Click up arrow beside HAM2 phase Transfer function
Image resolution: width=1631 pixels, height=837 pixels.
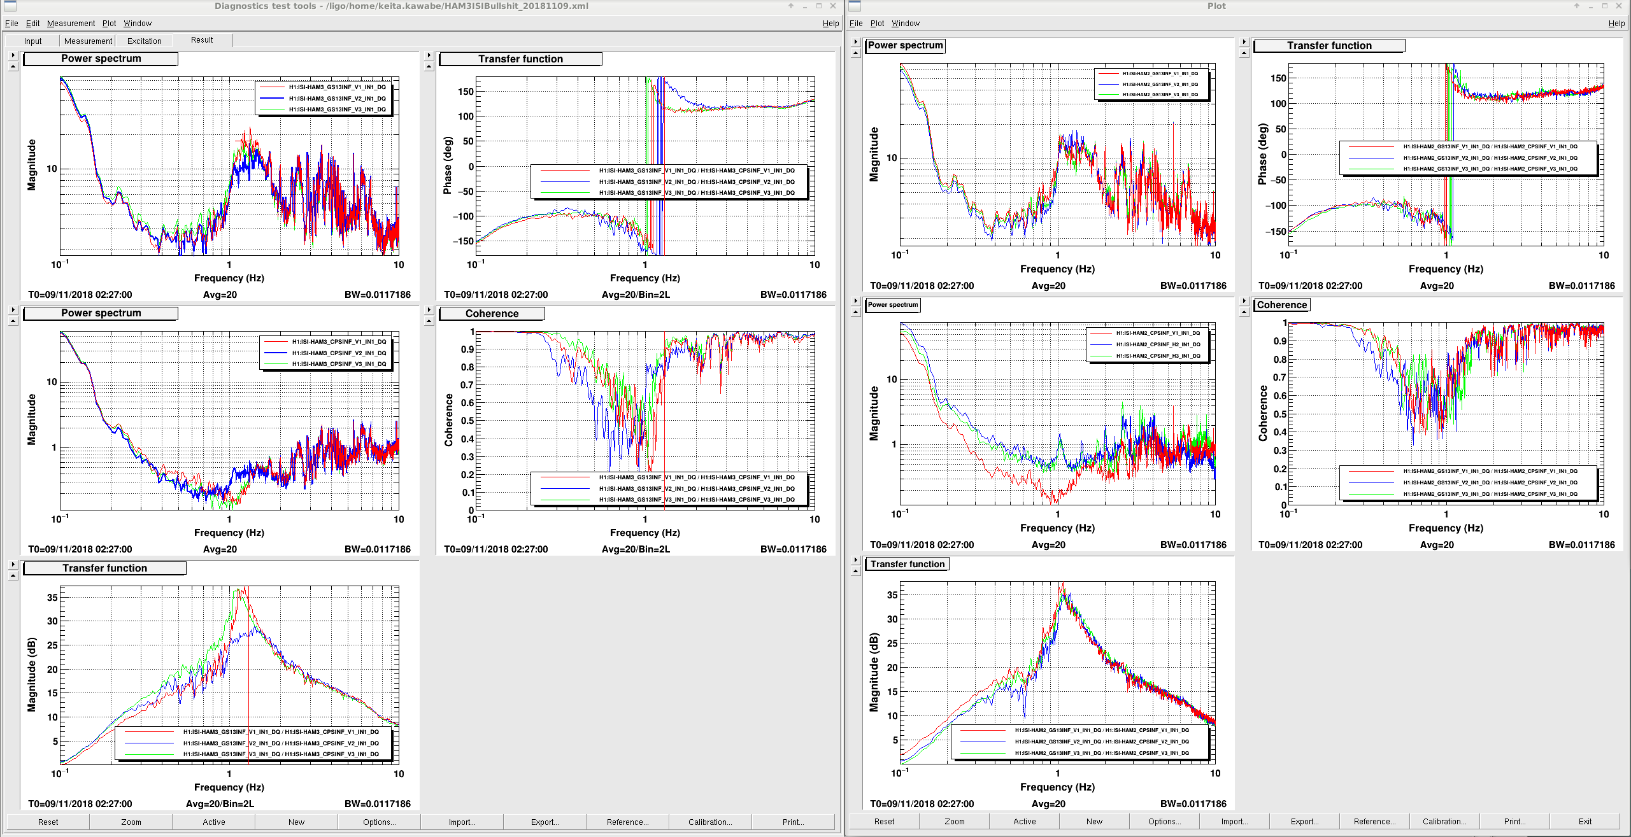pyautogui.click(x=1244, y=53)
